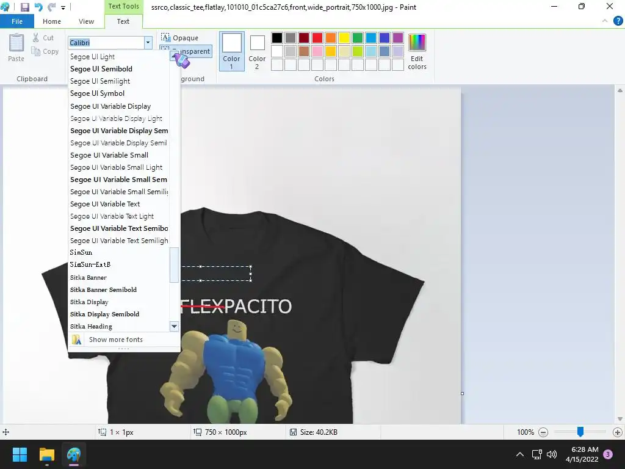Choose SimSun font

point(118,252)
